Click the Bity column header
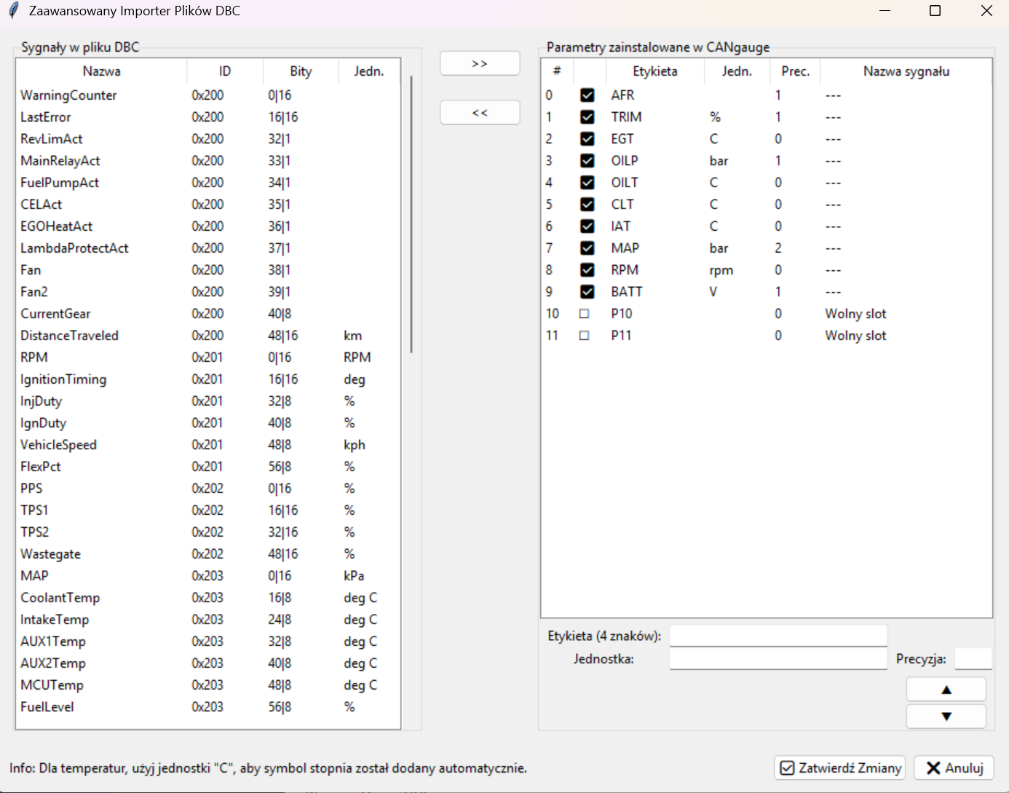This screenshot has height=793, width=1009. [301, 71]
